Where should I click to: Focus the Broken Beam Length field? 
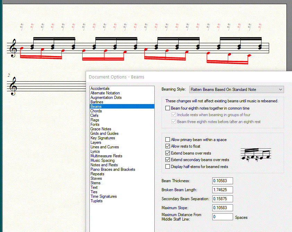222,190
